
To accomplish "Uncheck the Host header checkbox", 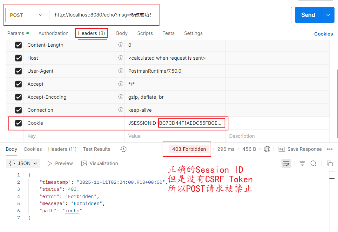I will point(18,58).
